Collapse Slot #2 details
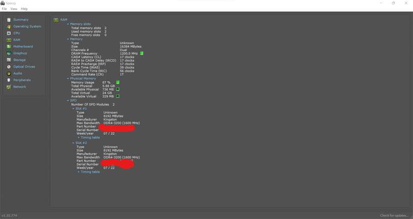The width and height of the screenshot is (413, 219). 73,143
